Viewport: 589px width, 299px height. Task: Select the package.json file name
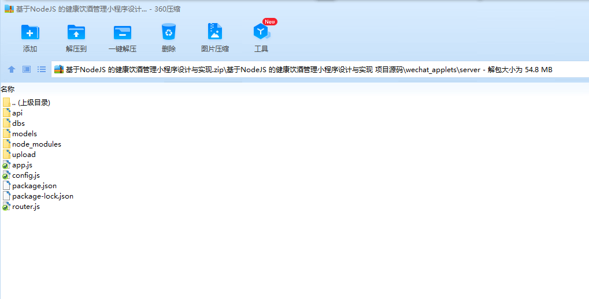tap(34, 186)
